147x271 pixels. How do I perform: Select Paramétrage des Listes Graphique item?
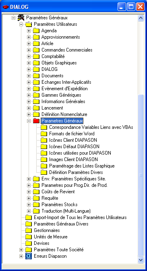coord(82,166)
